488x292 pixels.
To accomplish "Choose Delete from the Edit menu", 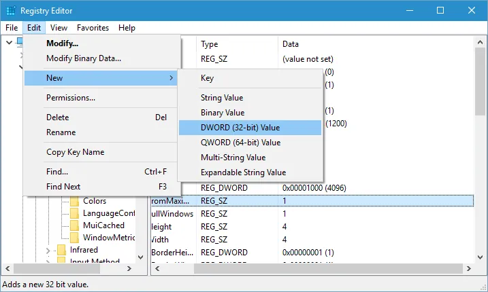I will pyautogui.click(x=102, y=117).
